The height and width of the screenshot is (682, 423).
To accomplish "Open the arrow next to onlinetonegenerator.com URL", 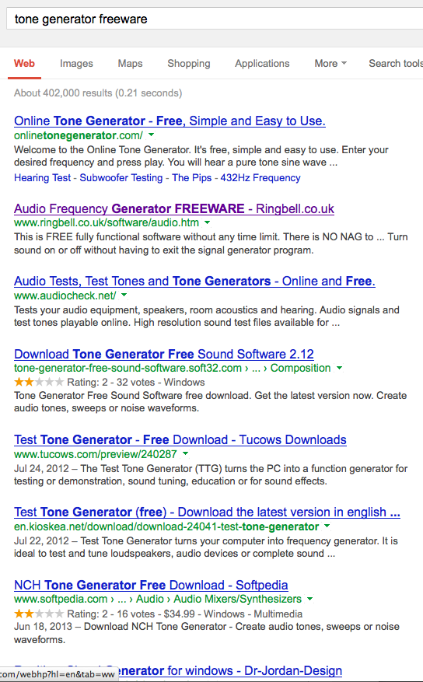I will [x=152, y=135].
